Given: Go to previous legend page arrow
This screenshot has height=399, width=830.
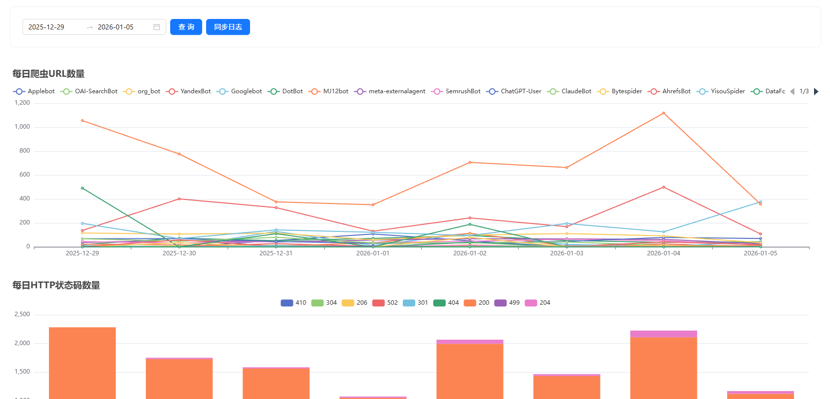Looking at the screenshot, I should [x=792, y=91].
